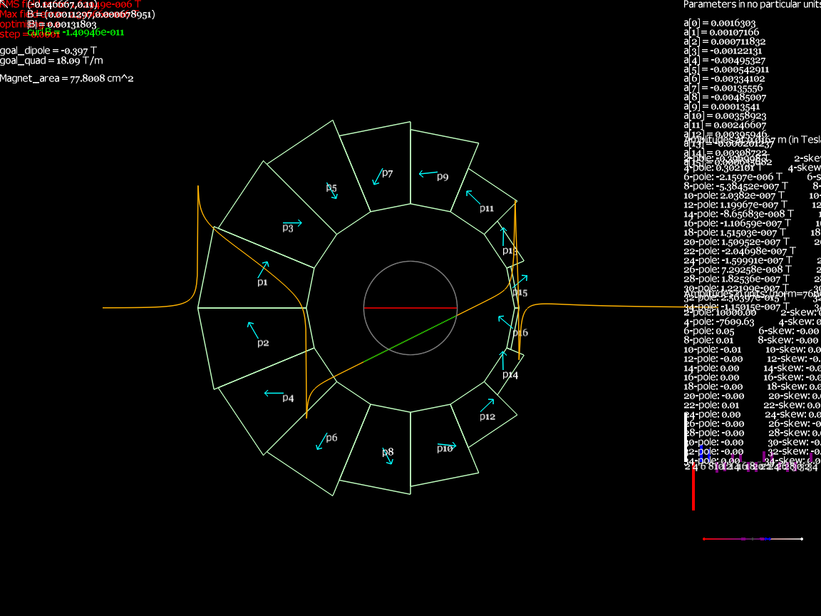
Task: Click the red start point of the gradient line
Action: pyautogui.click(x=704, y=539)
